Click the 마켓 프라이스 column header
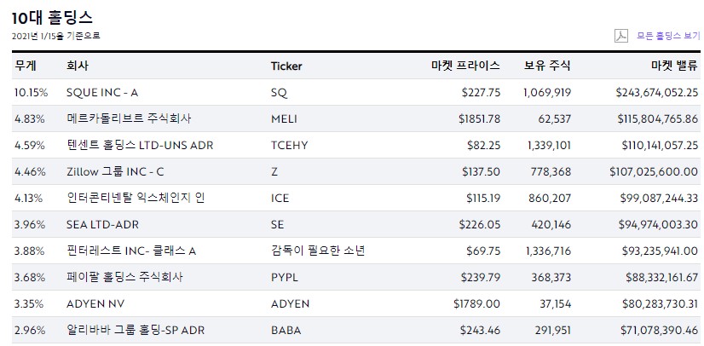 [465, 66]
